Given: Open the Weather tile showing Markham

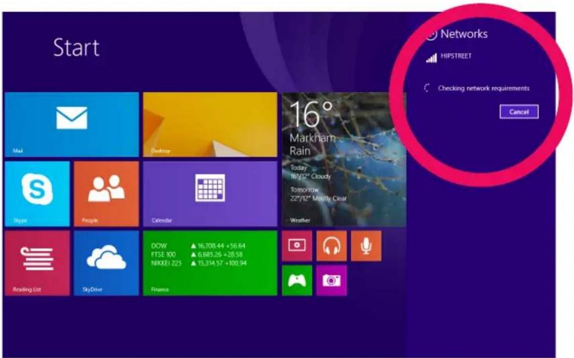Looking at the screenshot, I should (344, 159).
